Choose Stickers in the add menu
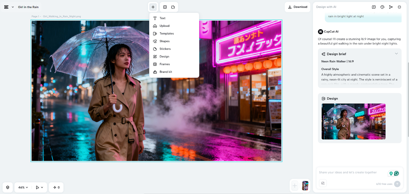The height and width of the screenshot is (194, 409). tap(165, 49)
